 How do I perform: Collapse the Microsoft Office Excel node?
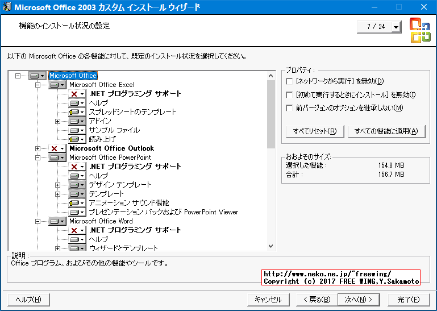pos(38,85)
